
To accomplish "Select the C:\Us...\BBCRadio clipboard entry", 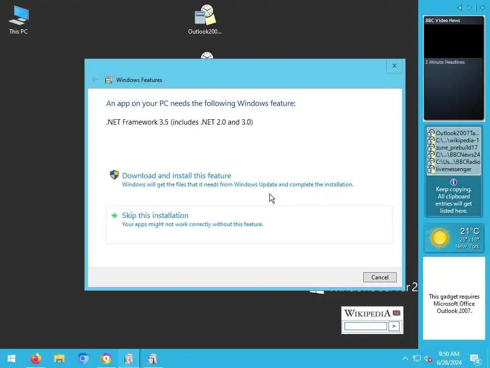I will [x=454, y=162].
